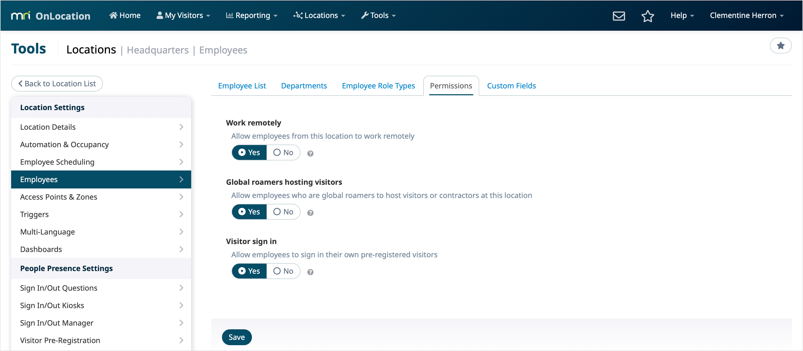Go to Home in the top bar
This screenshot has width=803, height=351.
[125, 15]
